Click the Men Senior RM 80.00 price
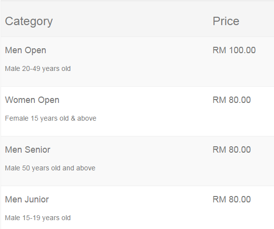Viewport: 274px width, 229px height. click(232, 150)
